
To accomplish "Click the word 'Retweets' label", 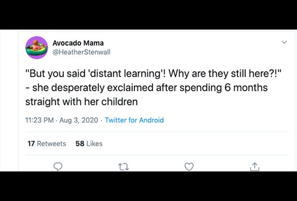I will point(51,144).
